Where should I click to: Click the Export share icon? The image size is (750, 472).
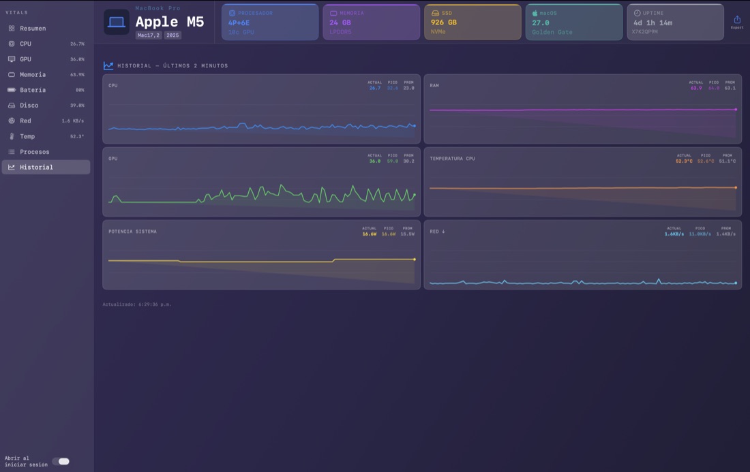click(x=737, y=20)
